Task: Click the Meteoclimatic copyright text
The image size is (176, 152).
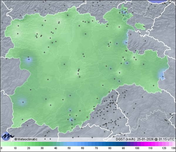Action: 26,139
